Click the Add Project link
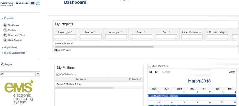The image size is (239, 106). [64, 50]
